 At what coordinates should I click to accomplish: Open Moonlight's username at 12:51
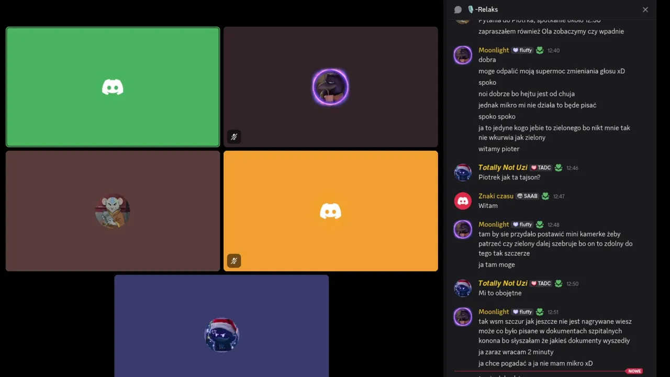click(494, 312)
